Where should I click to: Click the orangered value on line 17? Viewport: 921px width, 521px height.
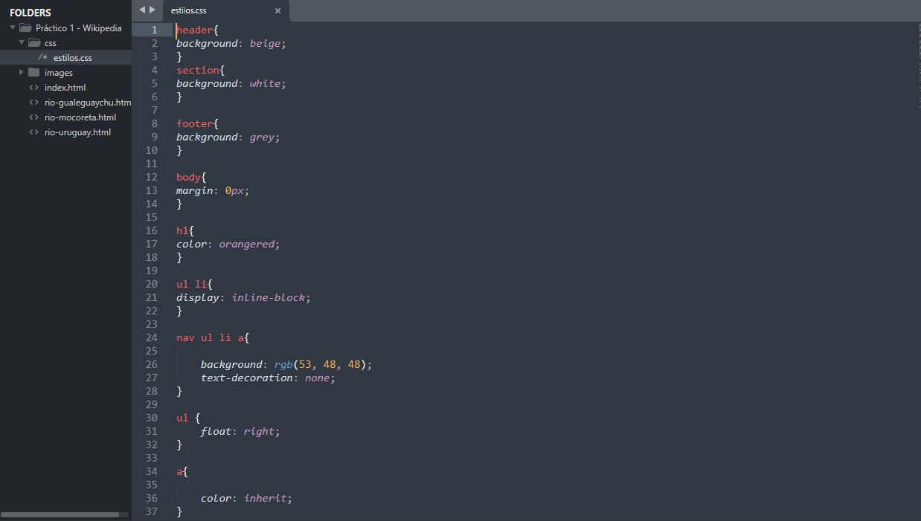coord(247,244)
